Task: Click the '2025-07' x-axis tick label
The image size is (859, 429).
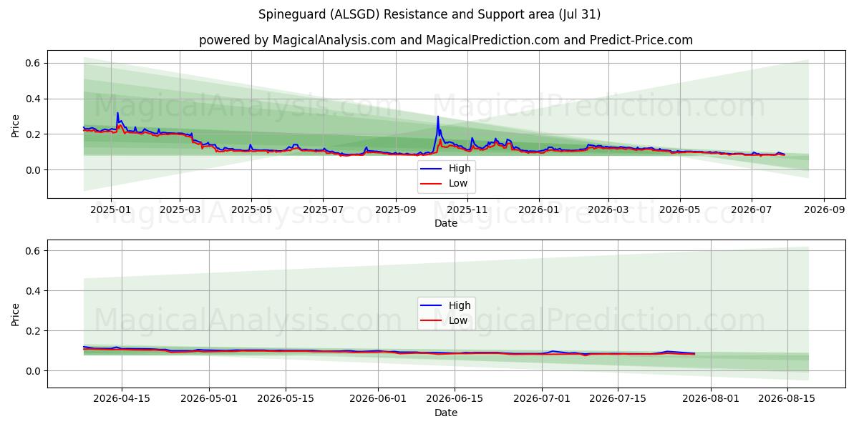Action: (x=323, y=209)
